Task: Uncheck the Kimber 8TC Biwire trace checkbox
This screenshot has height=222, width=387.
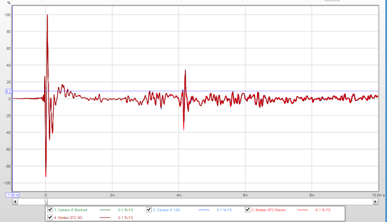Action: tap(247, 210)
